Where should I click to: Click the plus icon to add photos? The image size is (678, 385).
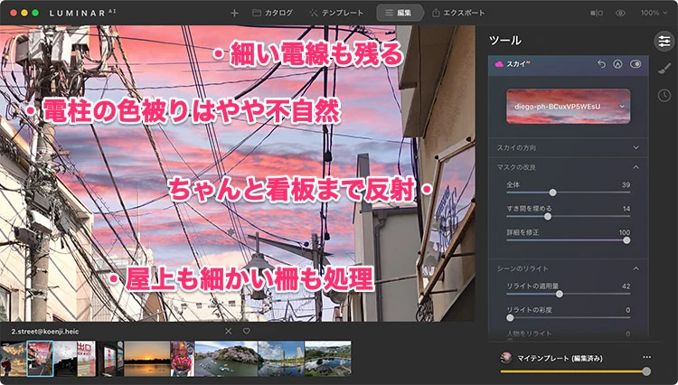point(235,14)
